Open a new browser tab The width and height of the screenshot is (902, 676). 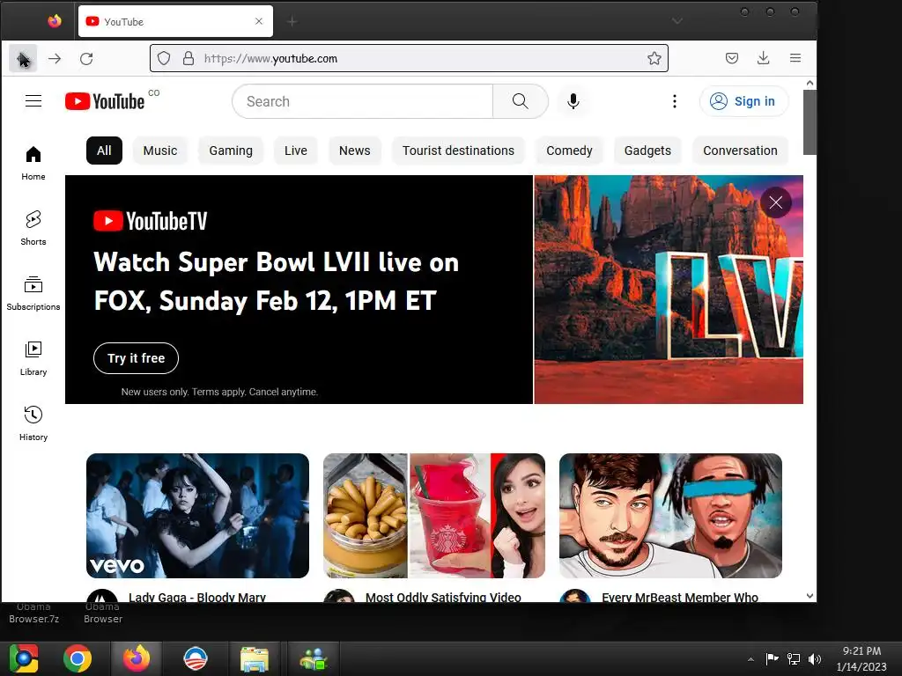292,22
